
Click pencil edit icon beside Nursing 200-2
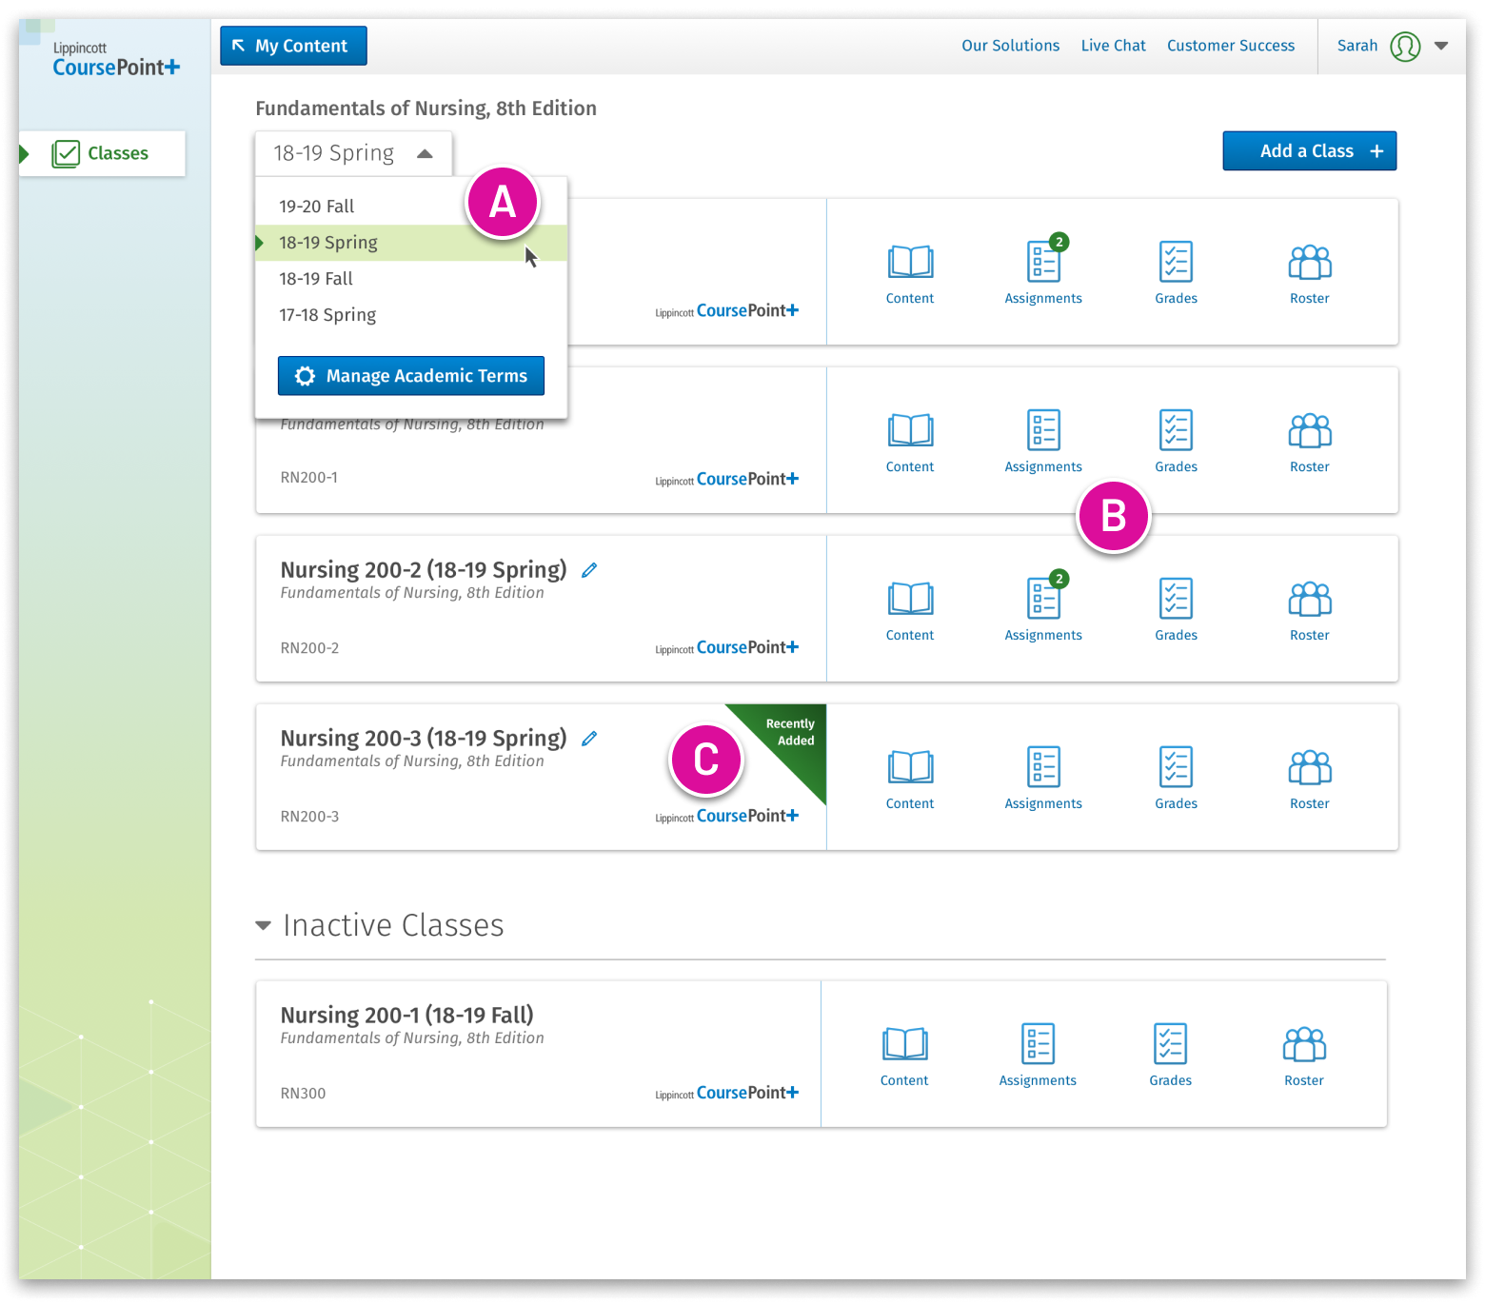coord(589,570)
